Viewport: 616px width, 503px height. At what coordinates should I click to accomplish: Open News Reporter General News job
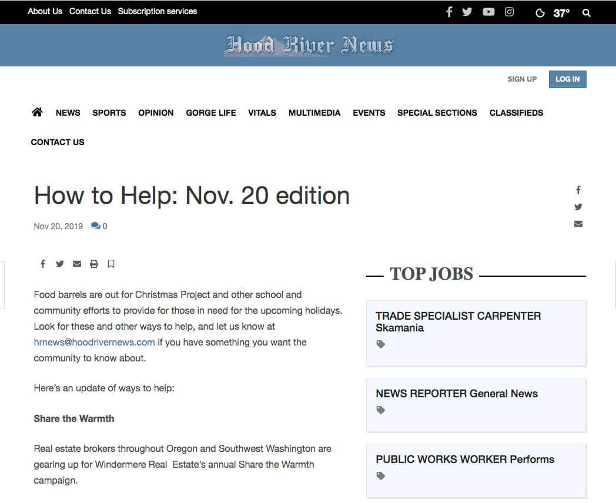(457, 394)
